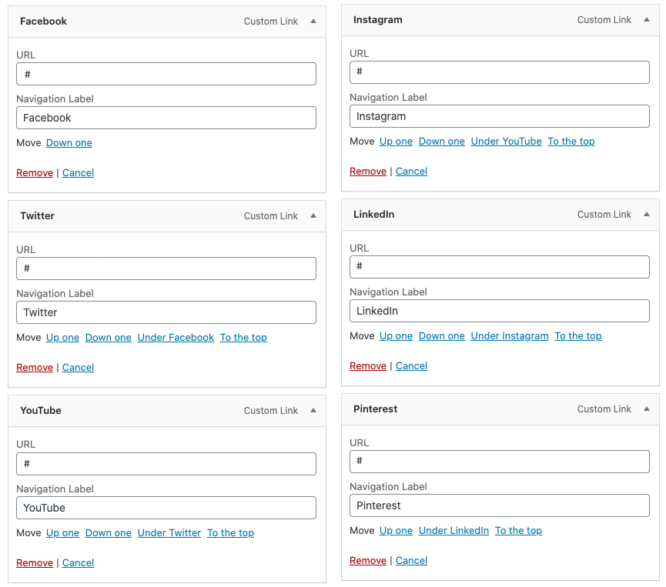Move Twitter under Facebook
666x587 pixels.
point(176,338)
